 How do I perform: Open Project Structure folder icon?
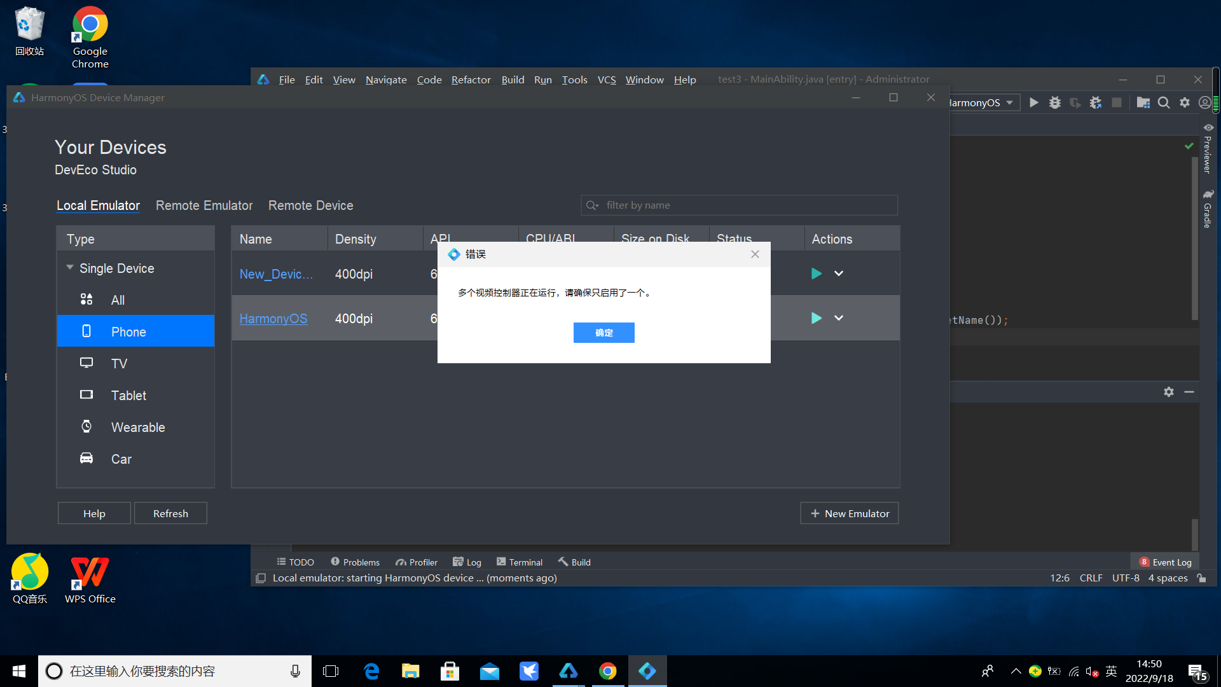coord(1143,102)
